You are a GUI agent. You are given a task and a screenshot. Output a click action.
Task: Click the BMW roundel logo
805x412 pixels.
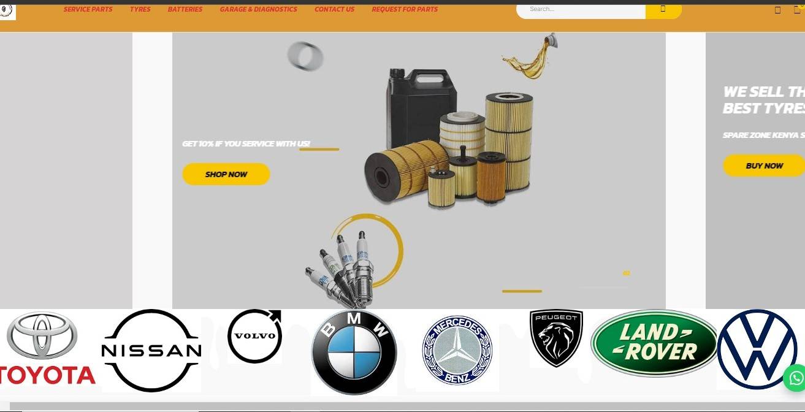354,352
